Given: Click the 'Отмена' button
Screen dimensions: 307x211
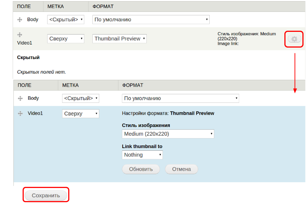Looking at the screenshot, I should click(181, 169).
